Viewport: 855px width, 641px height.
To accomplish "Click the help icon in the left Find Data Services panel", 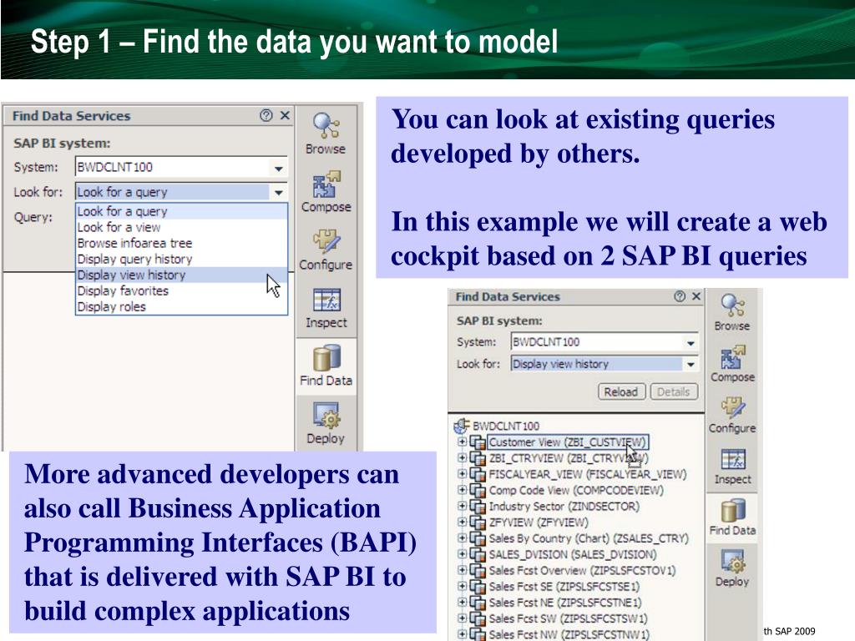I will click(266, 115).
